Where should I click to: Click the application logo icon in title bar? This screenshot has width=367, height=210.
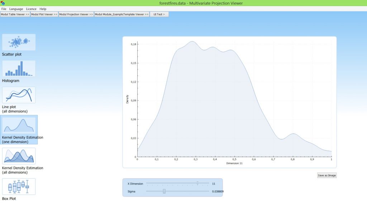tap(3, 3)
